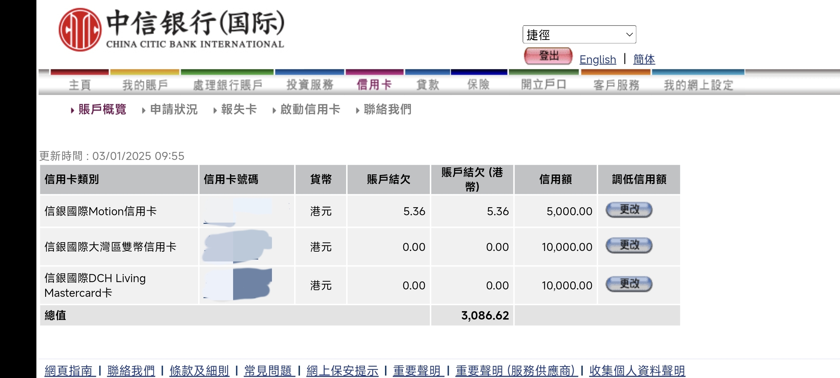Open the 網上保安提示 footer link

pyautogui.click(x=342, y=371)
